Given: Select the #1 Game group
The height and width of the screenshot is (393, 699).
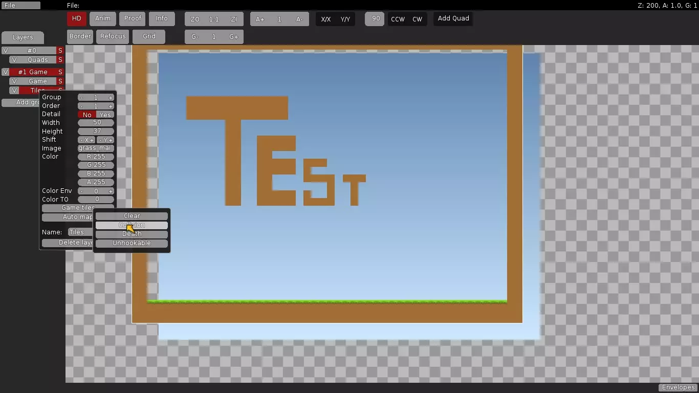Looking at the screenshot, I should click(x=32, y=72).
